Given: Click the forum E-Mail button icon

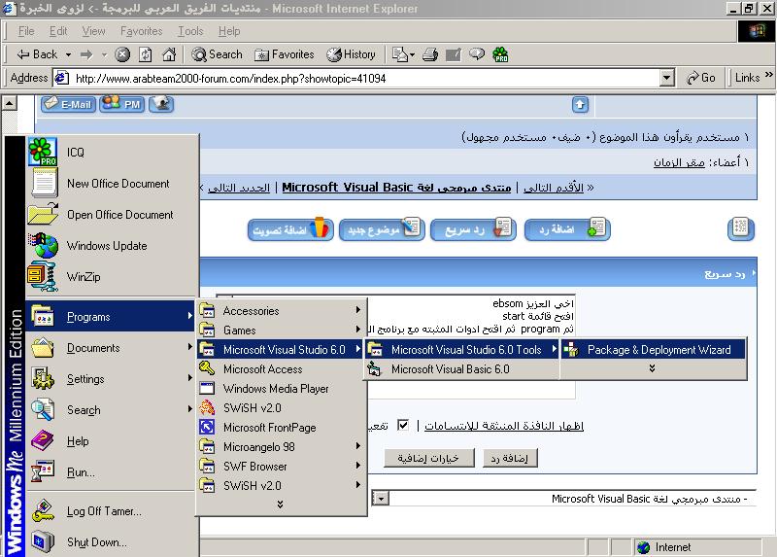Looking at the screenshot, I should (68, 104).
